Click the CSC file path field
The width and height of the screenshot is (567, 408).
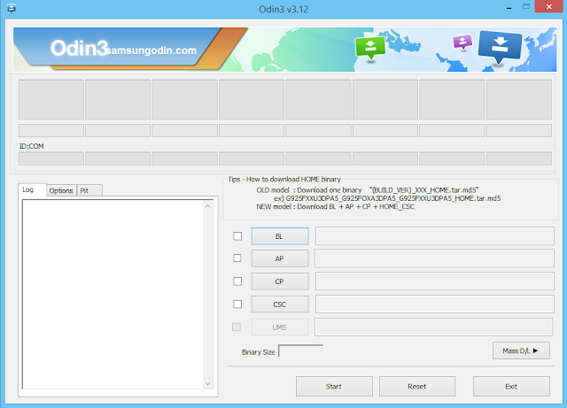pyautogui.click(x=435, y=304)
